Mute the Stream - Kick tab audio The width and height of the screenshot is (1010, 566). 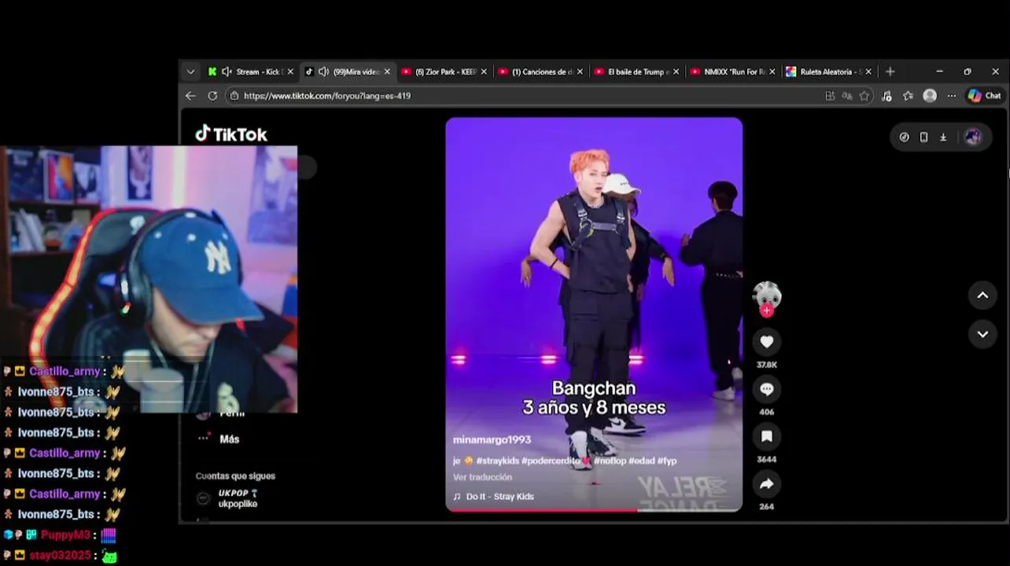coord(227,72)
